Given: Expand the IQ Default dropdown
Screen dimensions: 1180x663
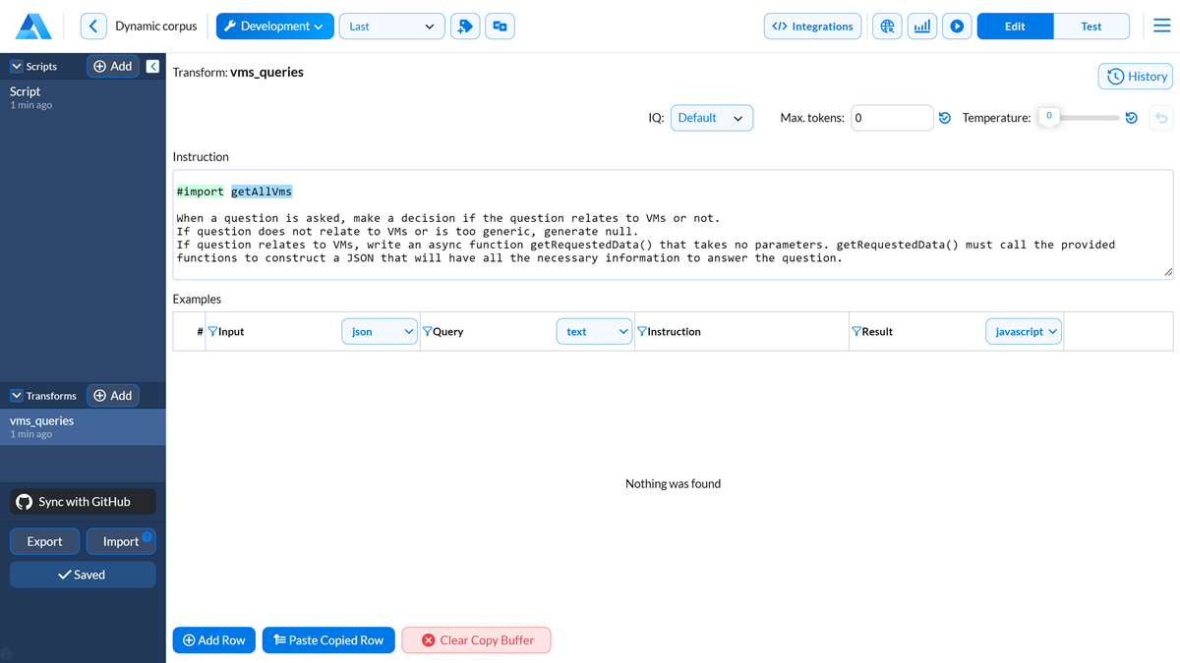Looking at the screenshot, I should pyautogui.click(x=711, y=118).
